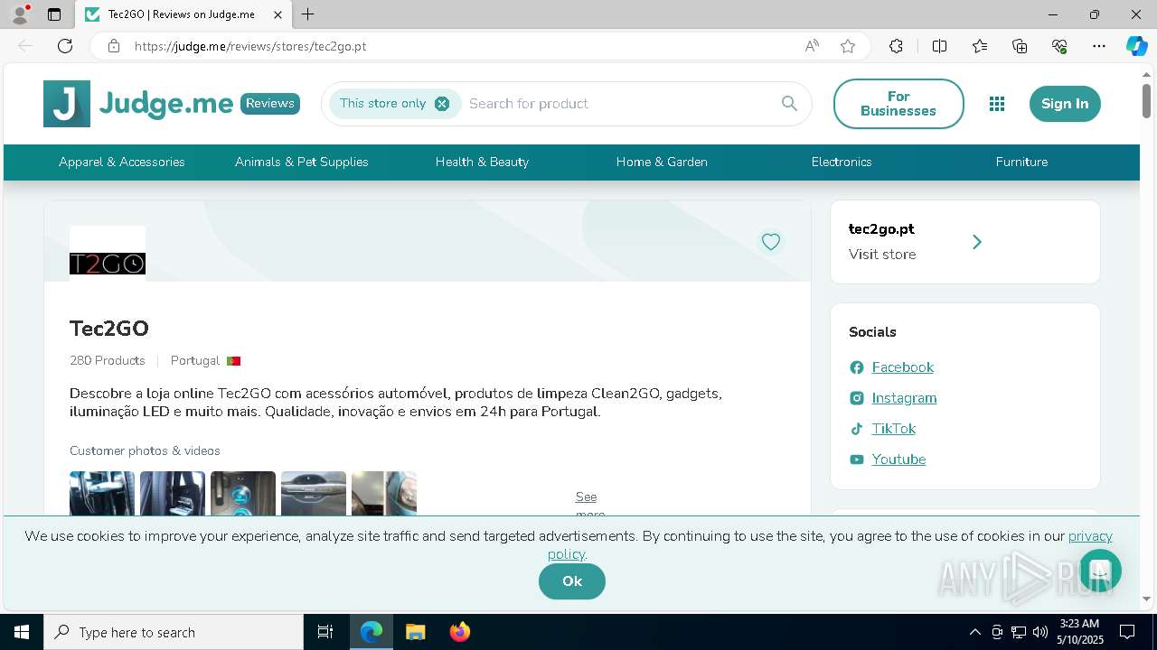Go back to previous page
Screen dimensions: 1157x650
tap(25, 46)
